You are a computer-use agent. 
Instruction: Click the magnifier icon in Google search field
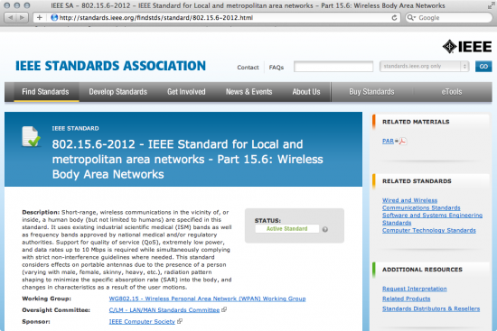tap(411, 17)
